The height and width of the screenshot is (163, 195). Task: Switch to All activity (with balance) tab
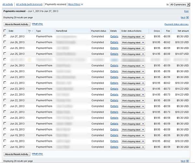(29, 5)
